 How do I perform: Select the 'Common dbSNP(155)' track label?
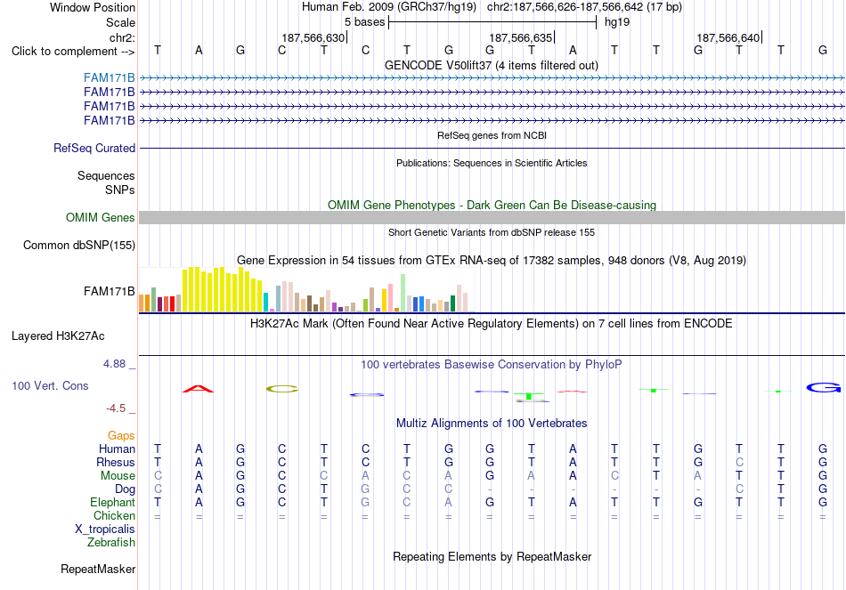pos(79,245)
